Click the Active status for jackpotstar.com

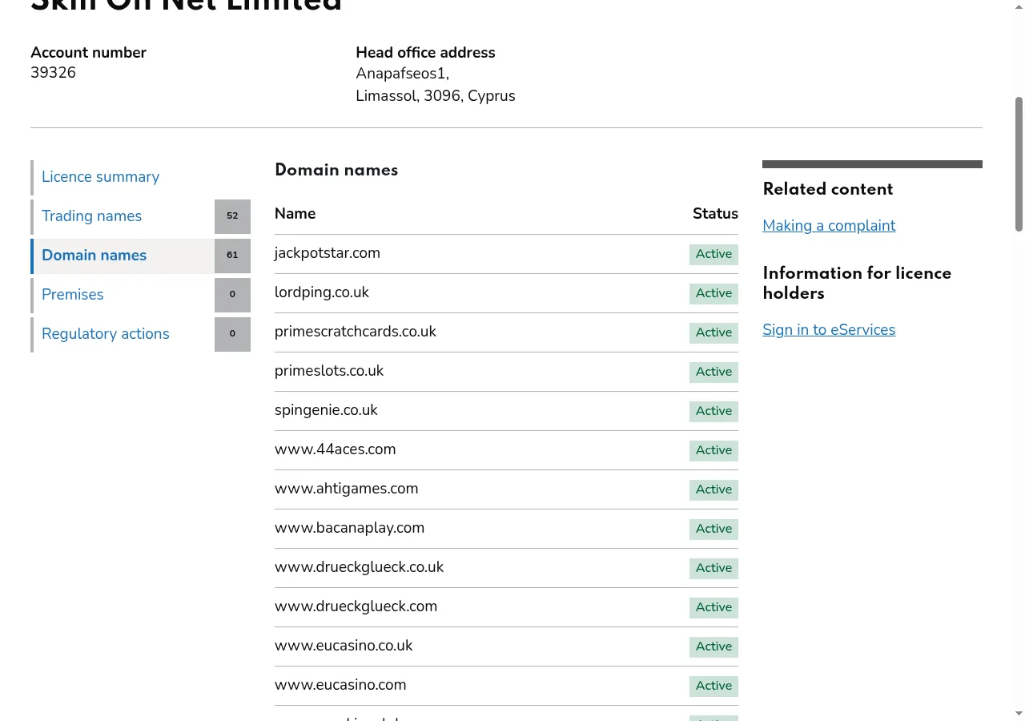[x=713, y=254]
